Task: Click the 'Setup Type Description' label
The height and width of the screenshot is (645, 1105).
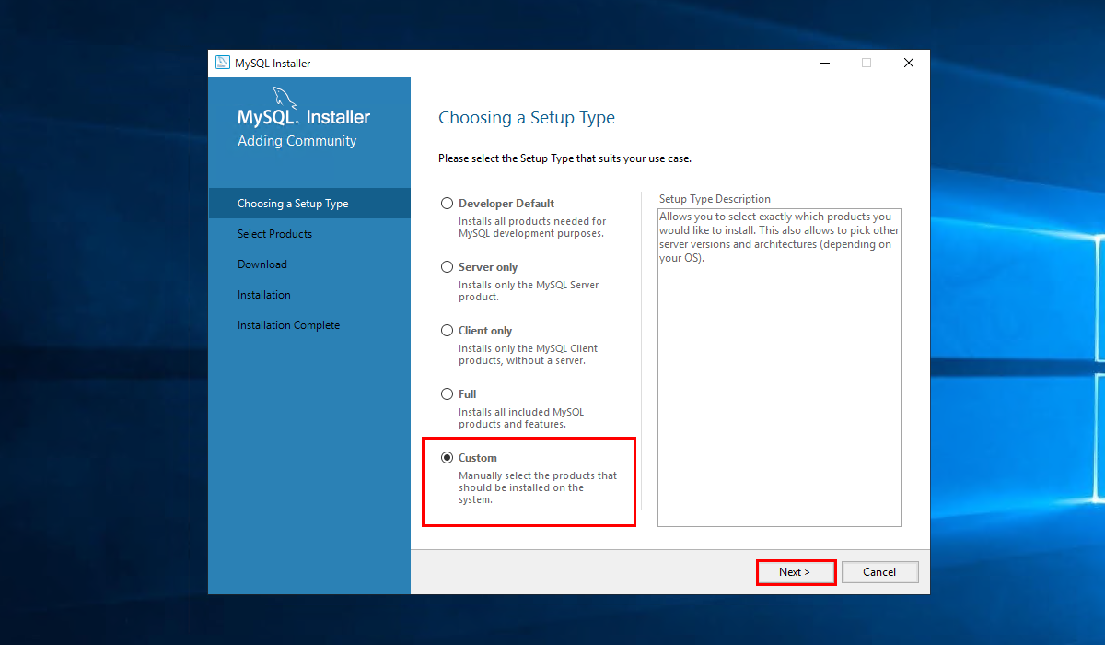Action: coord(715,199)
